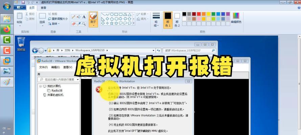Click Resize (重新调整大小) button
301x135 pixels.
coord(58,19)
